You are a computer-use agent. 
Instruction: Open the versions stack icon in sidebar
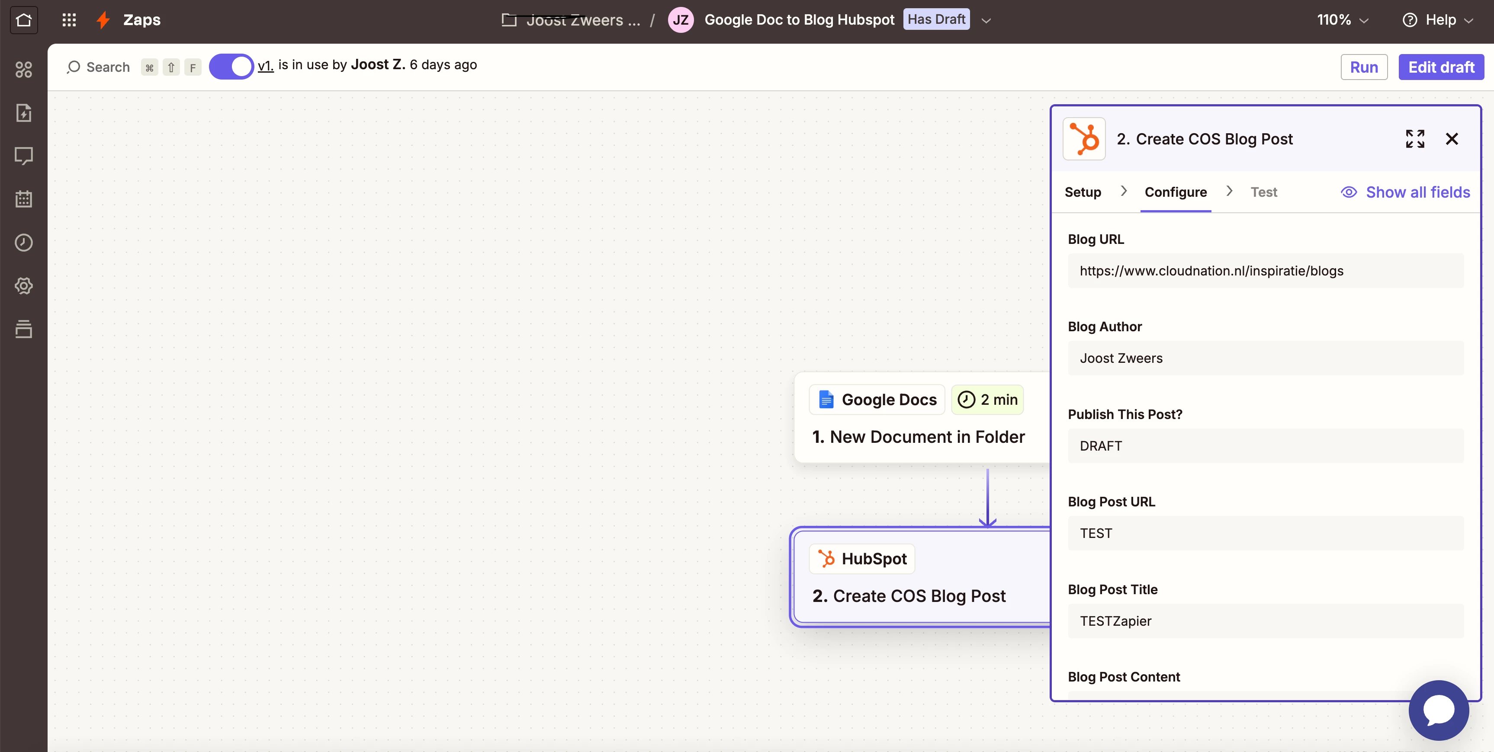[x=24, y=329]
